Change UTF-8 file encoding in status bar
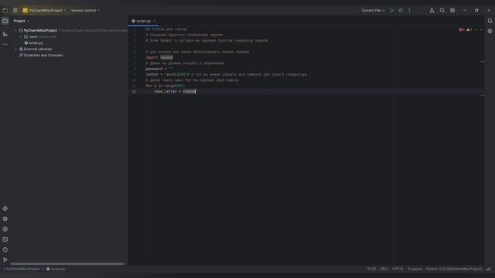495x278 pixels. 398,270
